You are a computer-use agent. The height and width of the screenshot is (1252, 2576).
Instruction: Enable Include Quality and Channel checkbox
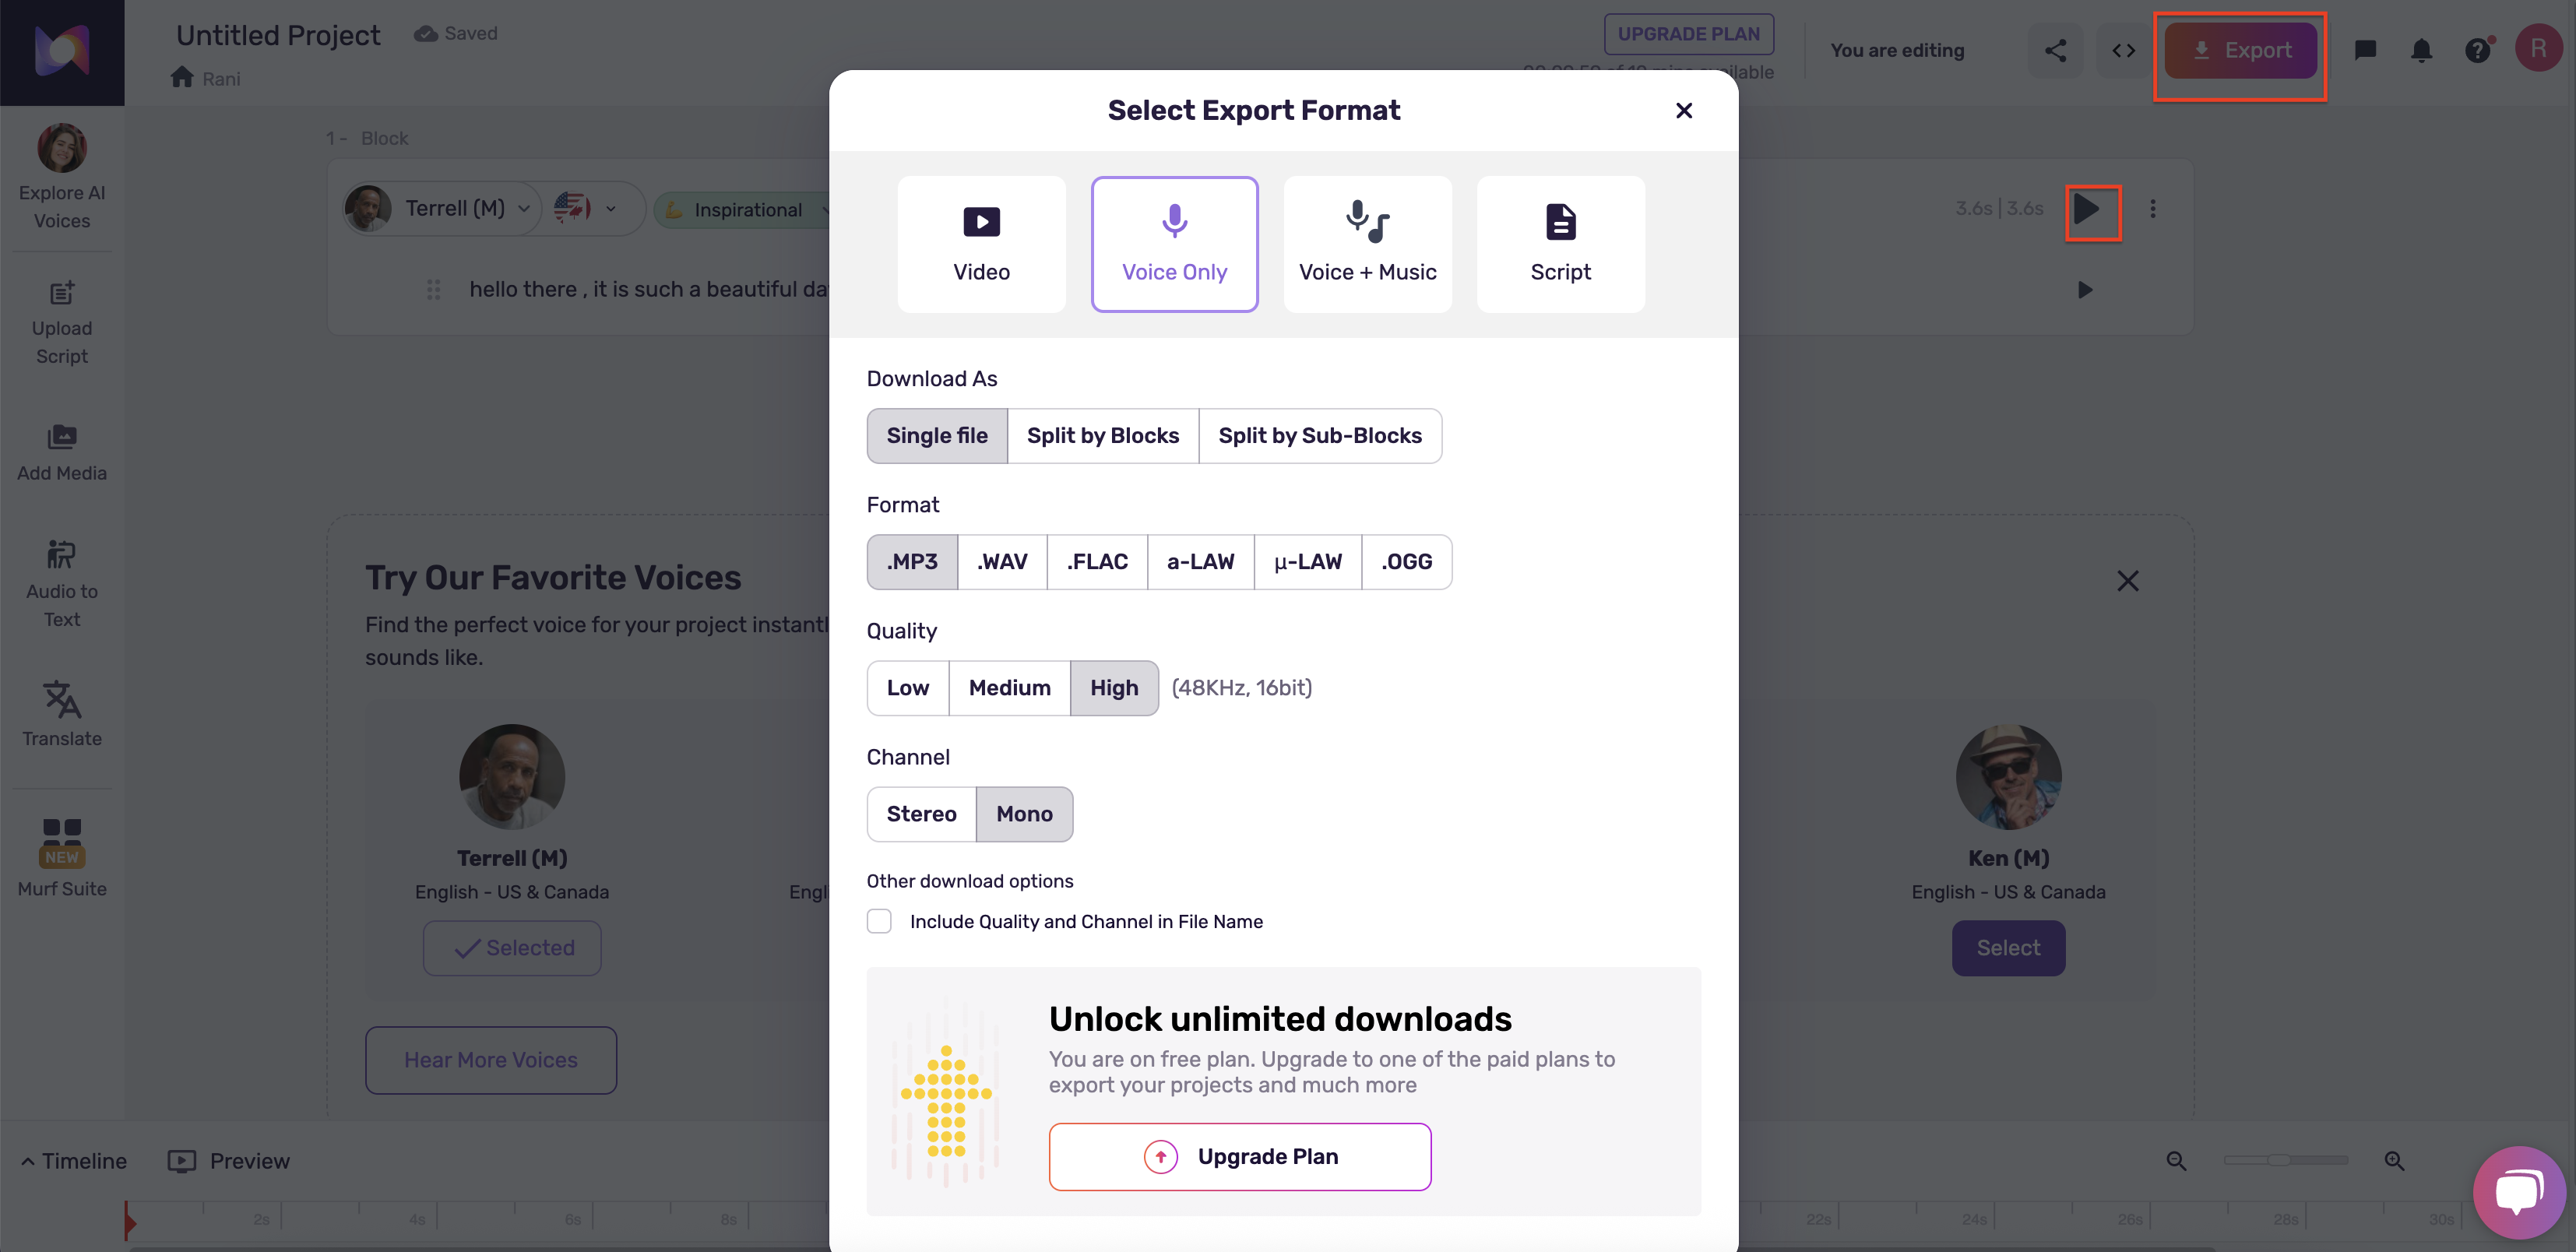click(879, 921)
